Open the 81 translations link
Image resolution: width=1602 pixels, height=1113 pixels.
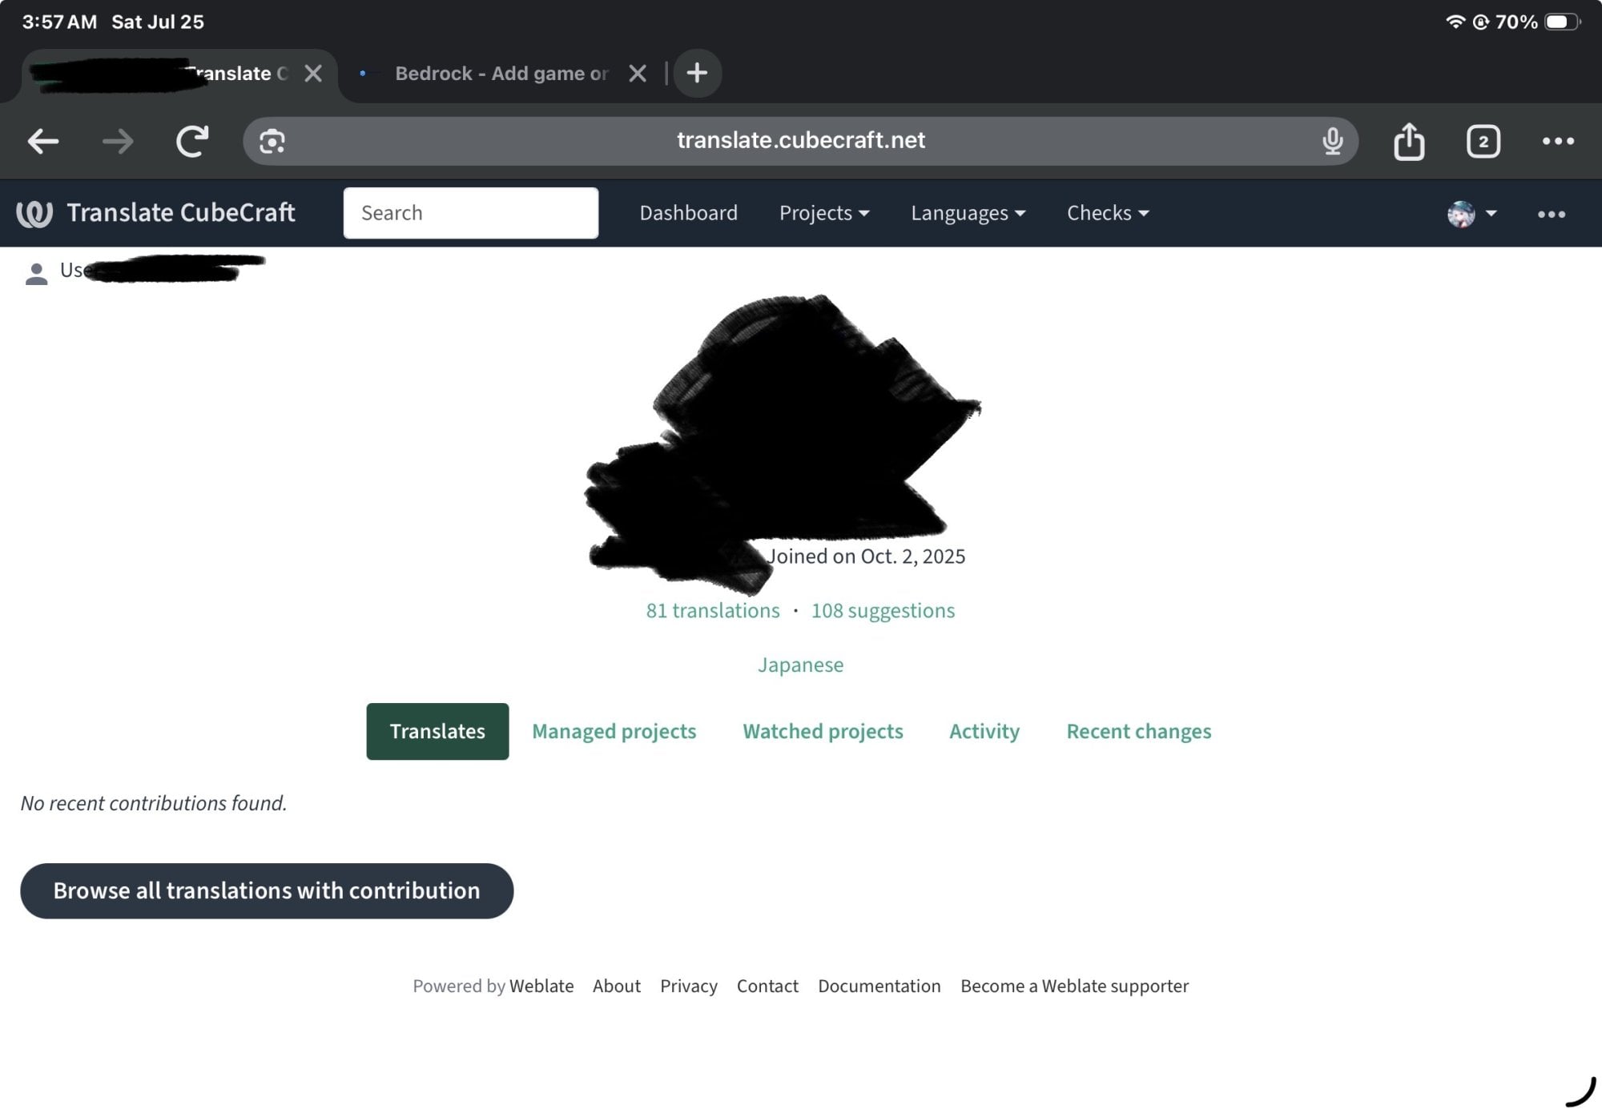713,610
